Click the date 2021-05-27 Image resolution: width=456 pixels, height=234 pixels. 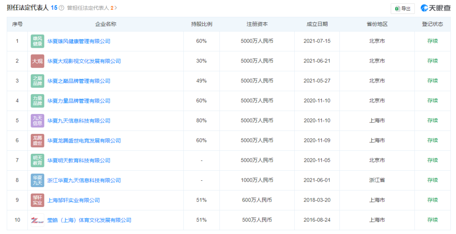(x=317, y=81)
